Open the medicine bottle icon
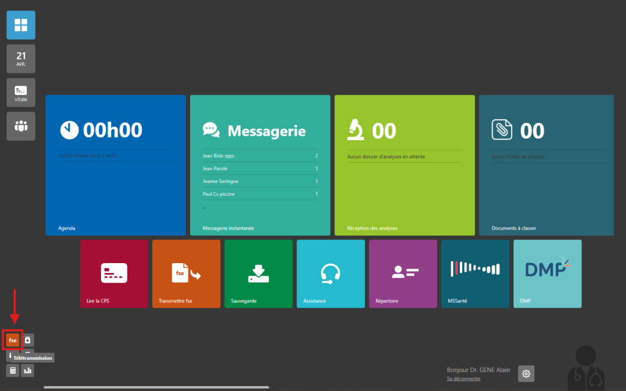 pos(28,340)
